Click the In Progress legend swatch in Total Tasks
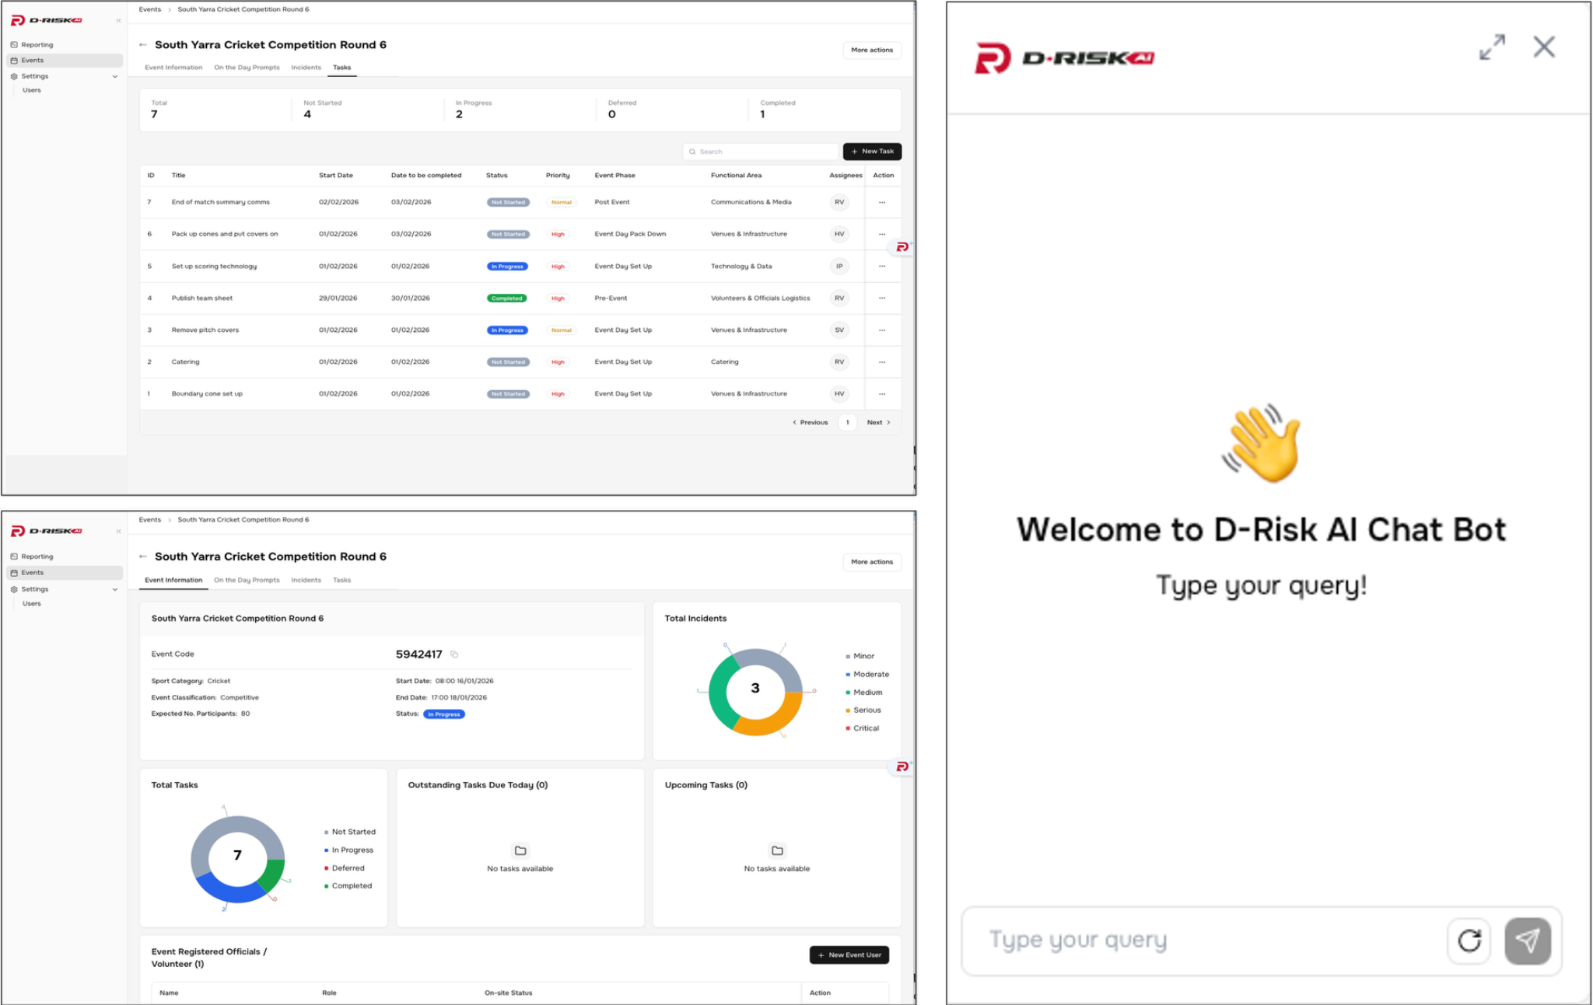This screenshot has height=1005, width=1593. click(326, 850)
